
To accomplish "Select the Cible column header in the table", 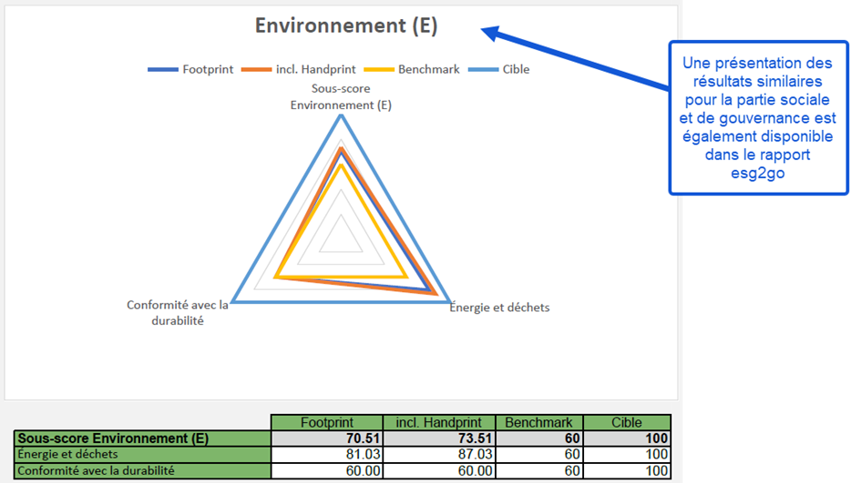I will 627,422.
